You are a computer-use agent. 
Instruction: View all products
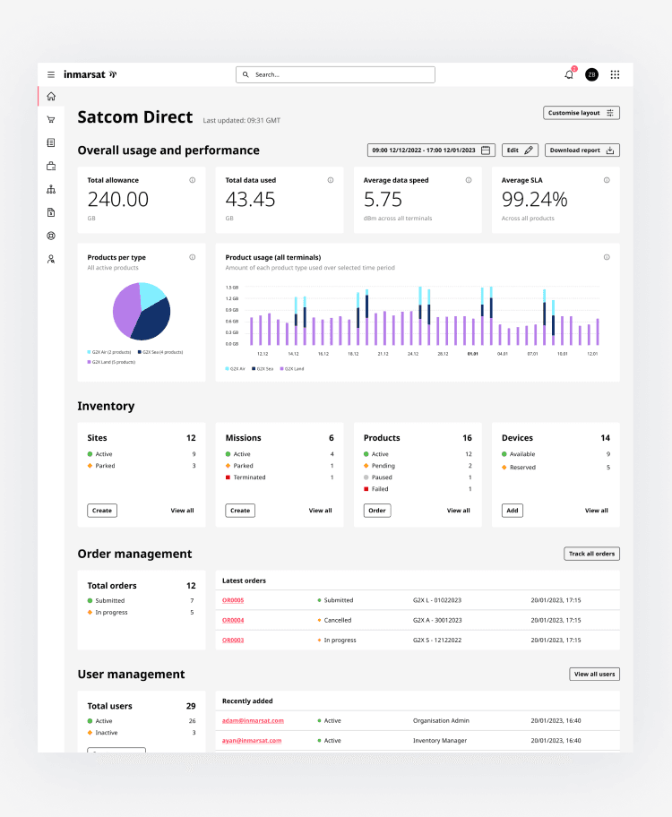click(458, 511)
